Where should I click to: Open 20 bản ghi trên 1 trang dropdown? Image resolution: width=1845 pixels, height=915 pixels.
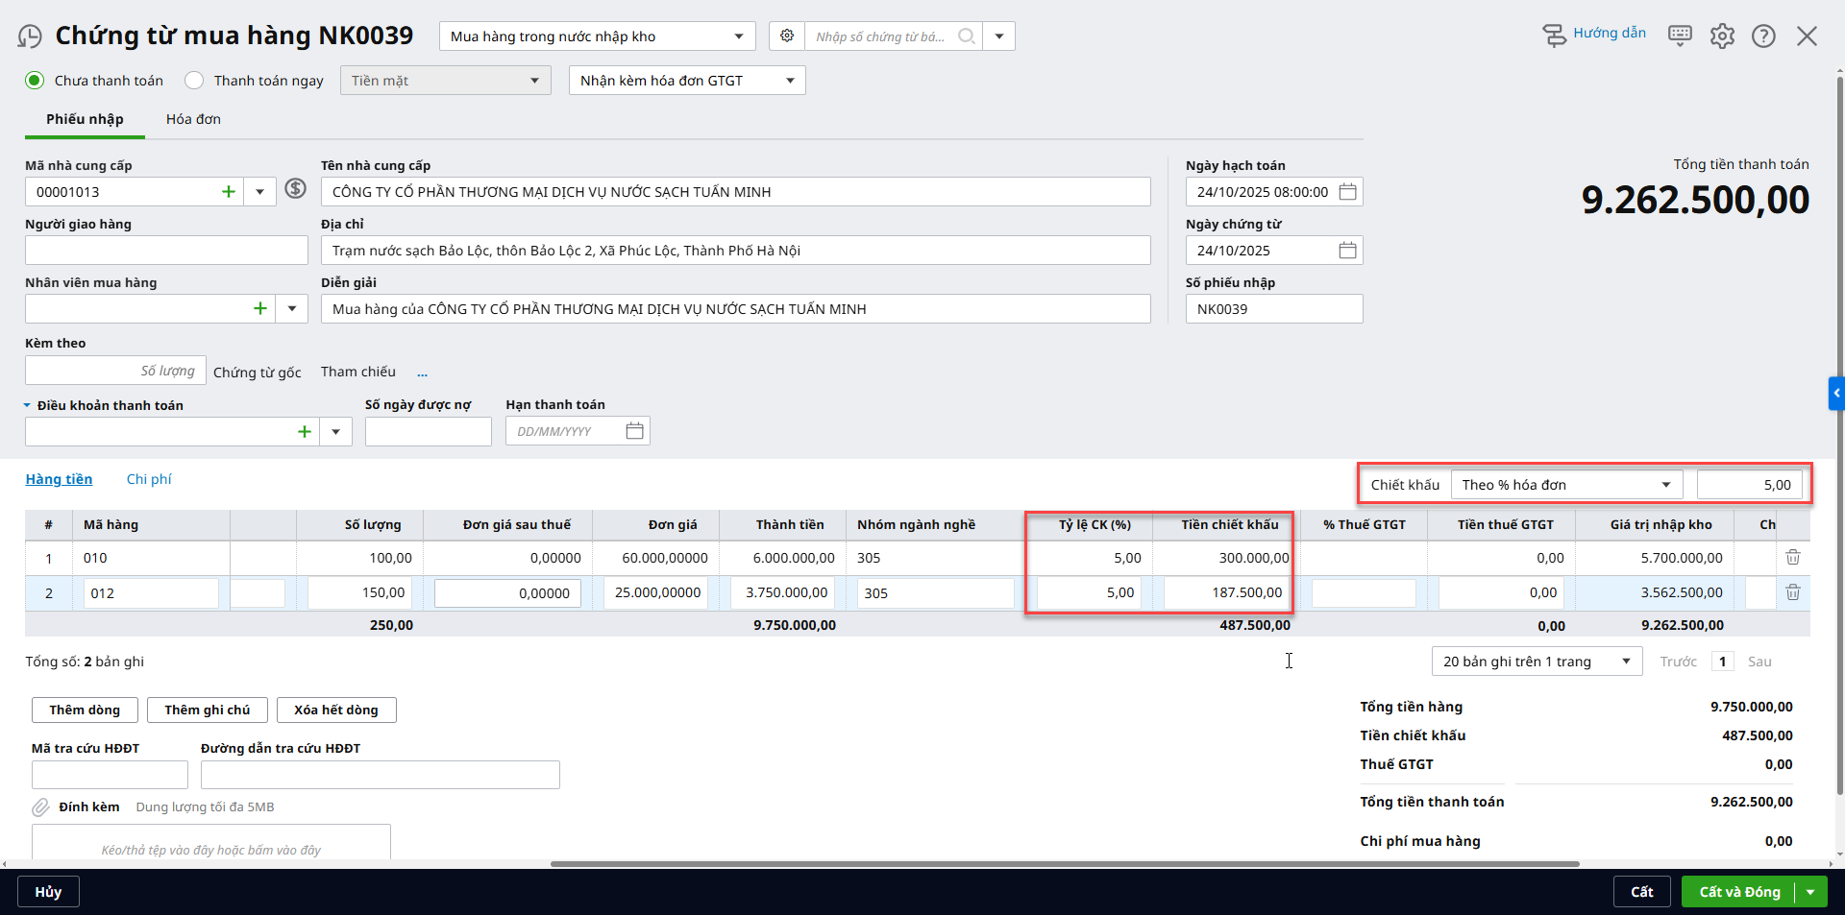(1536, 662)
